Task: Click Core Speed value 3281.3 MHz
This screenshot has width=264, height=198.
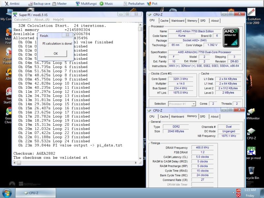Action: tap(181, 79)
